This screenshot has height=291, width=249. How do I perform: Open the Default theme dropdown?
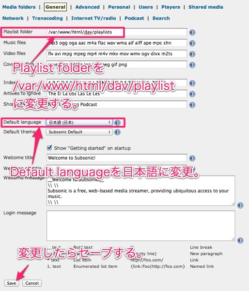pyautogui.click(x=79, y=132)
